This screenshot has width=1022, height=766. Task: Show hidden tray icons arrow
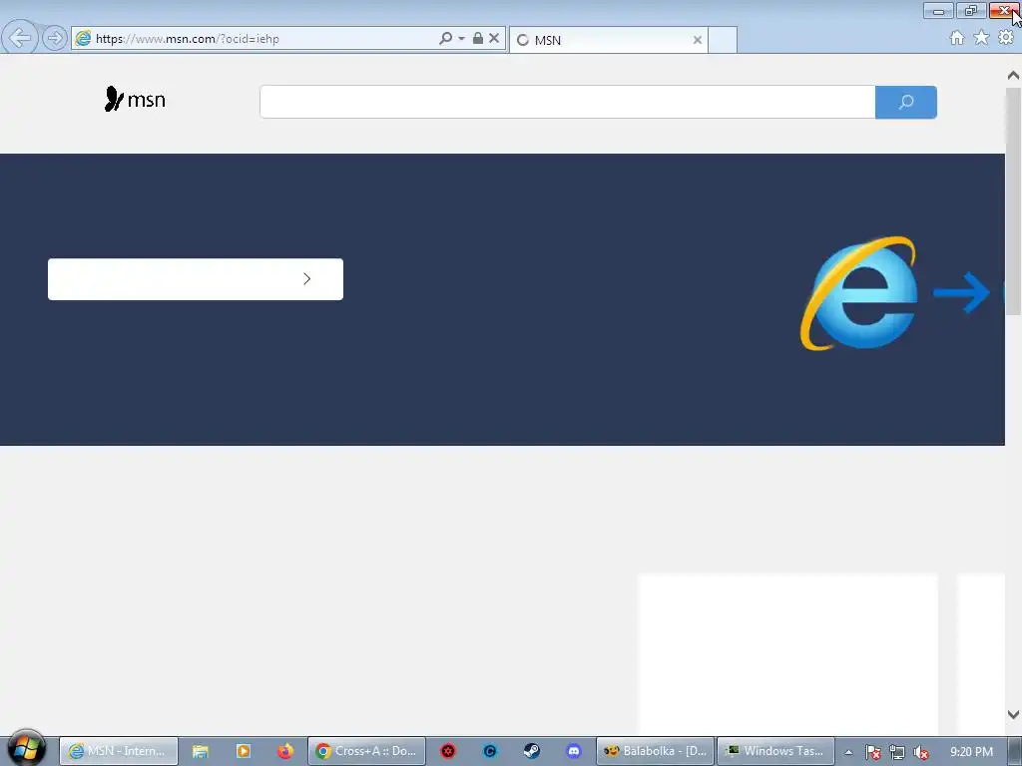click(x=848, y=752)
